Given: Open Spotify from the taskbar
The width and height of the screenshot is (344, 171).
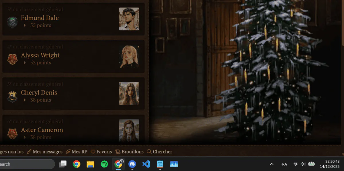Looking at the screenshot, I should [104, 164].
